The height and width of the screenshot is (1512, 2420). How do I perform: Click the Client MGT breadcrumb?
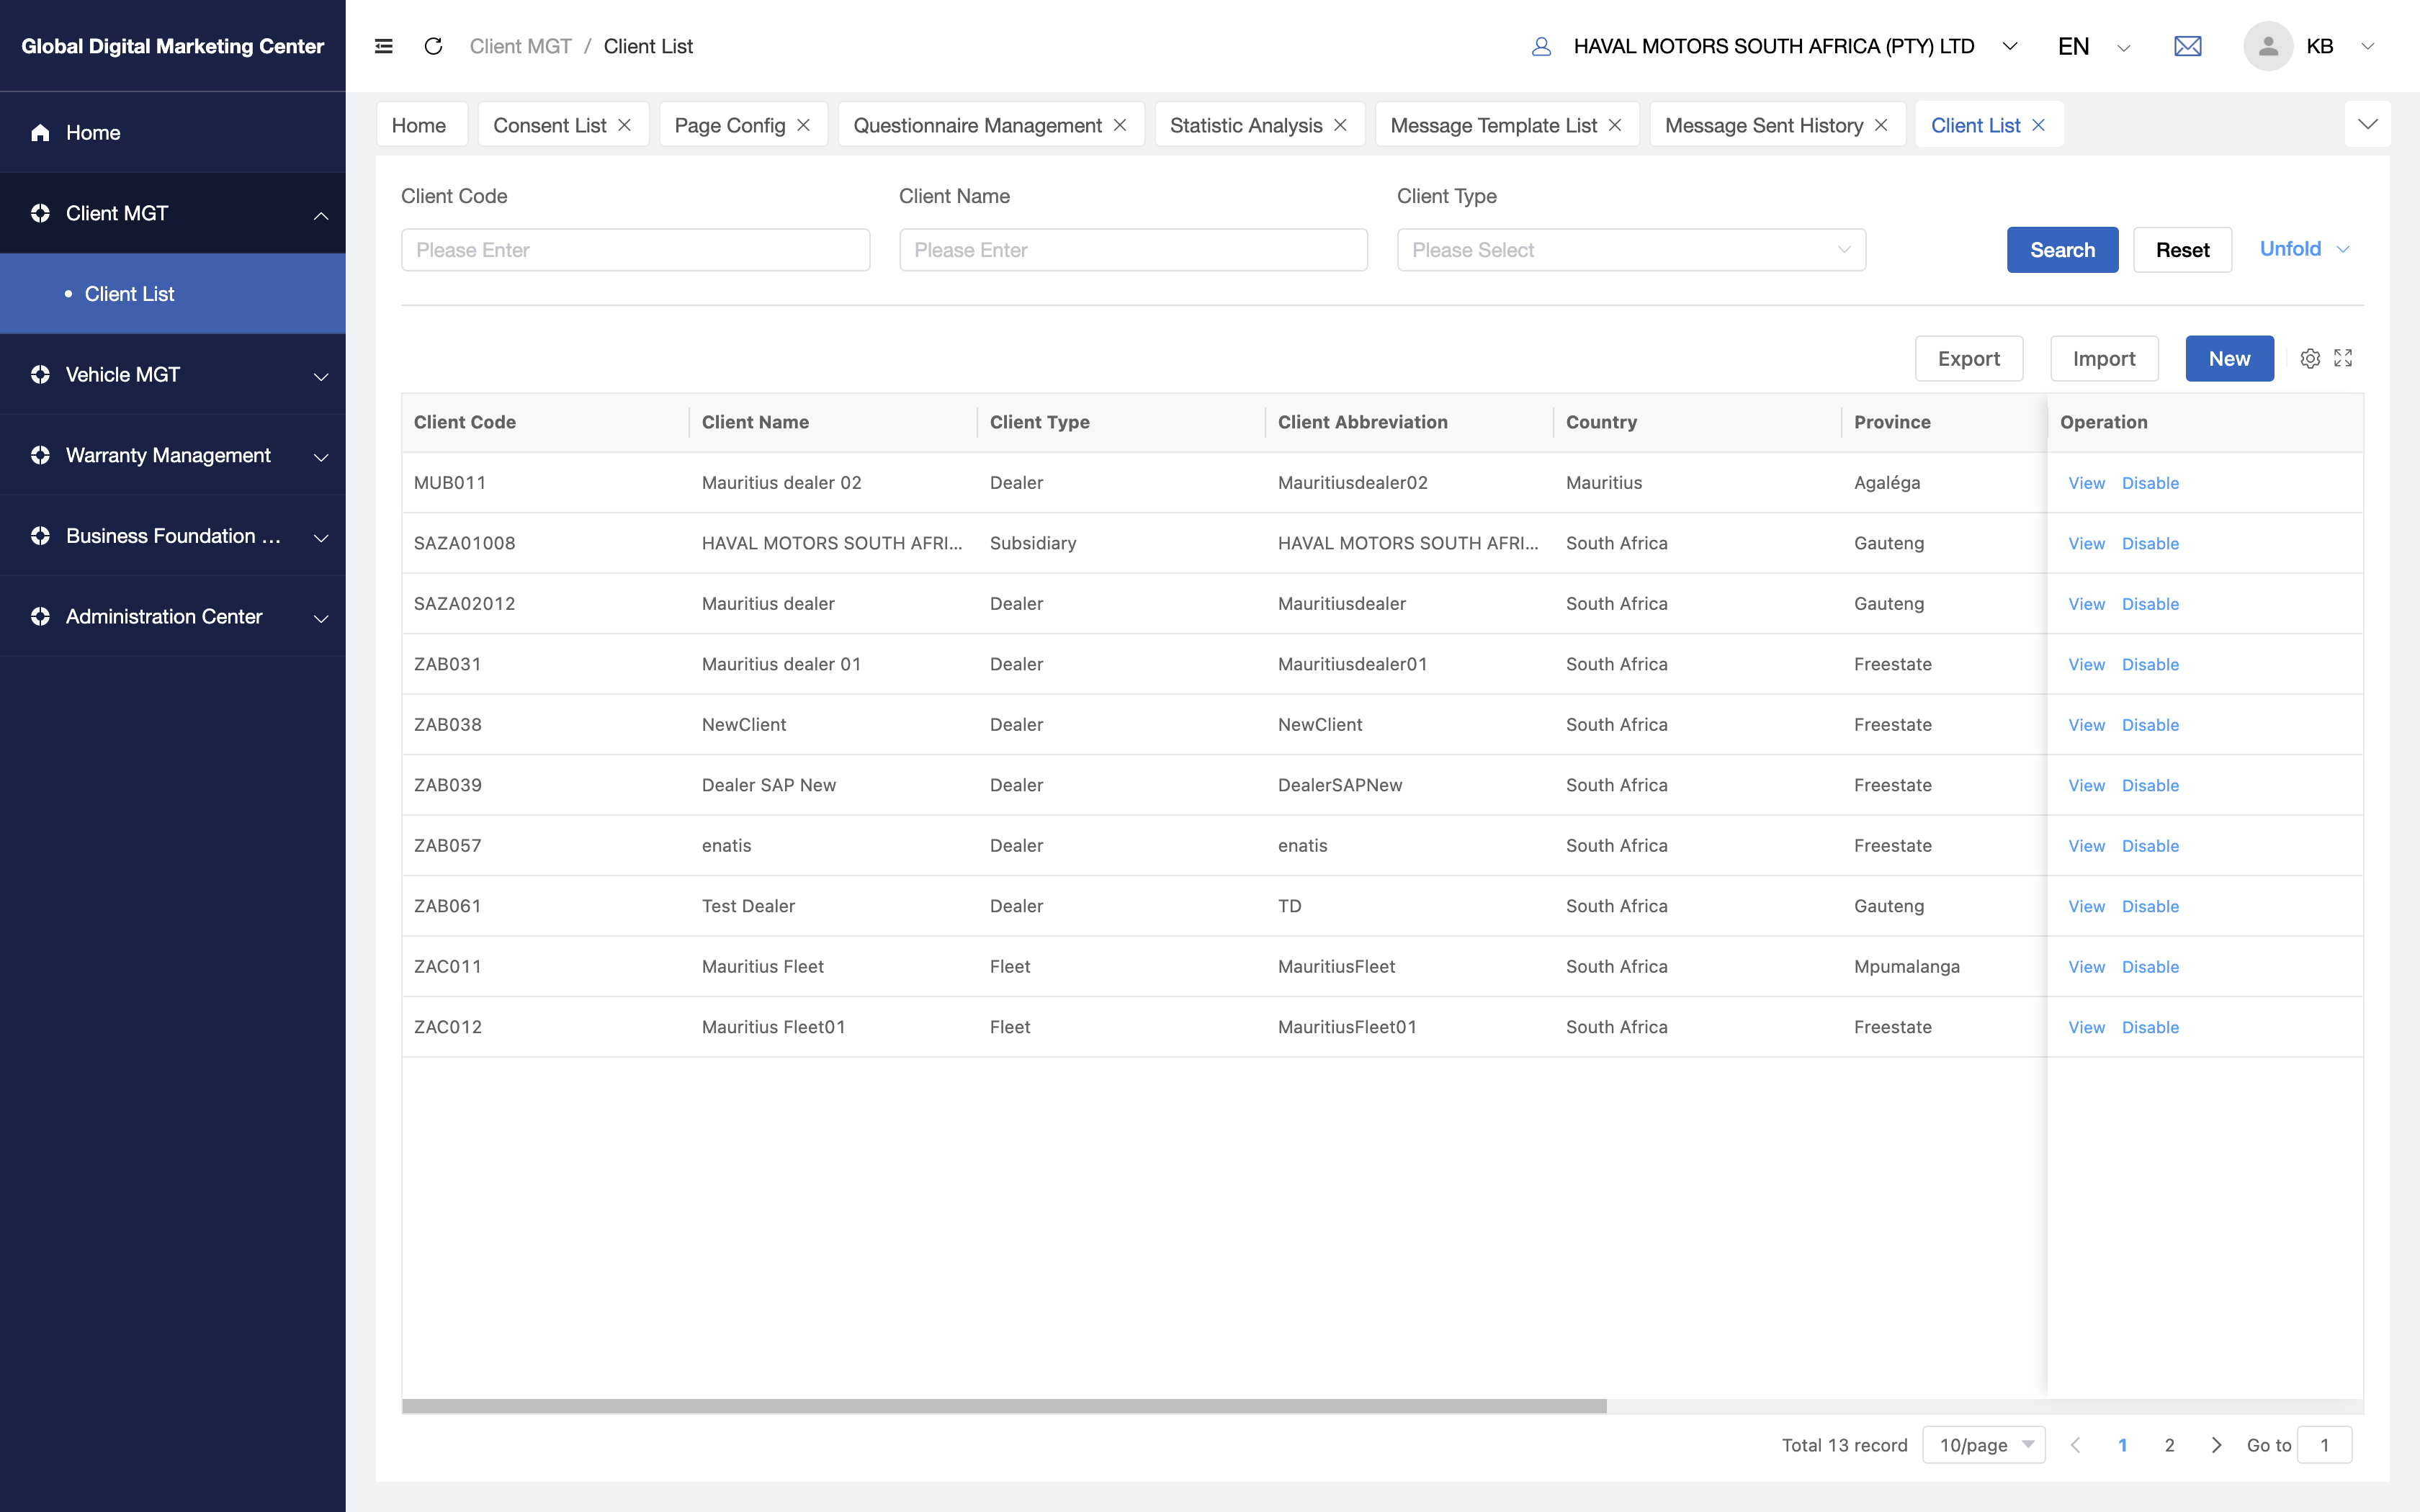pyautogui.click(x=520, y=46)
